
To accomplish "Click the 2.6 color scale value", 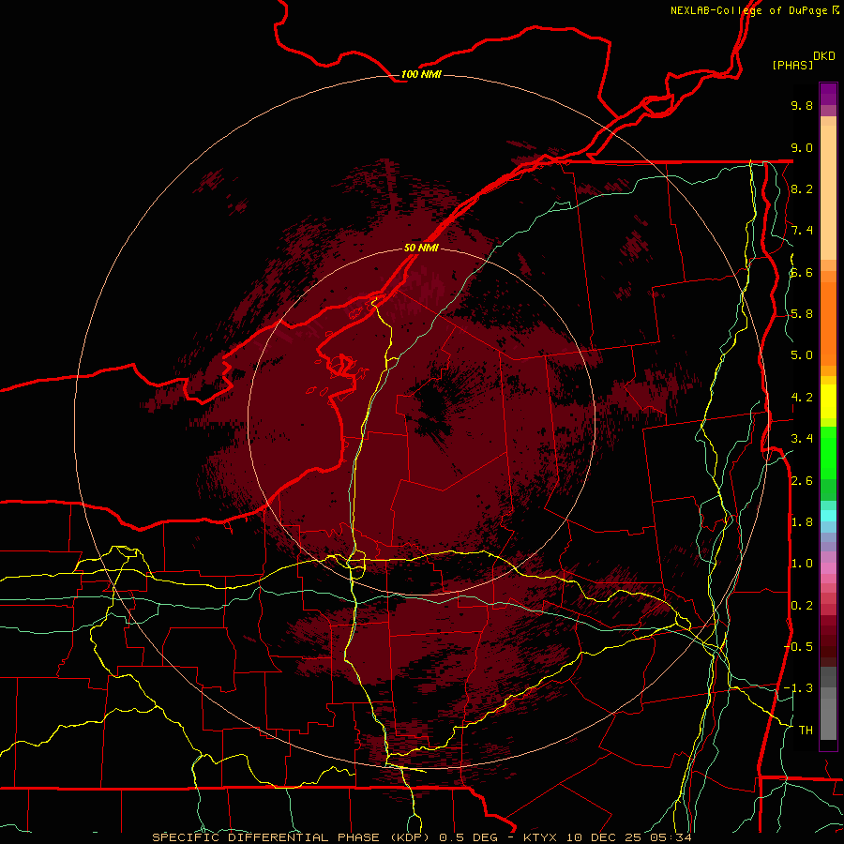I will (802, 481).
